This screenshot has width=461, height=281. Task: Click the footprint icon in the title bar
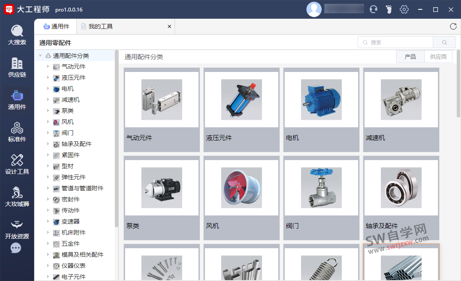click(389, 9)
